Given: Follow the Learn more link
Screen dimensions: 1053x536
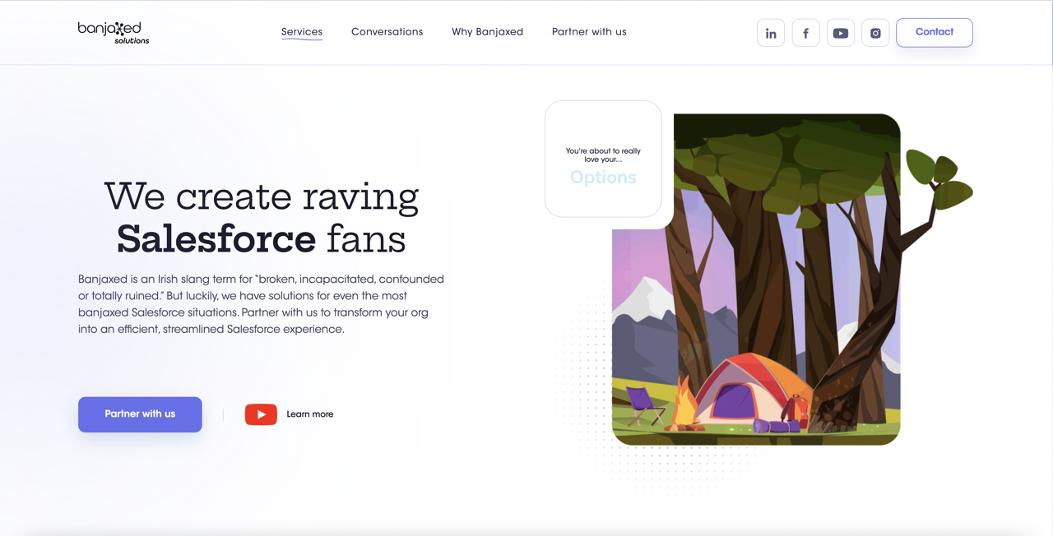Looking at the screenshot, I should pos(310,414).
